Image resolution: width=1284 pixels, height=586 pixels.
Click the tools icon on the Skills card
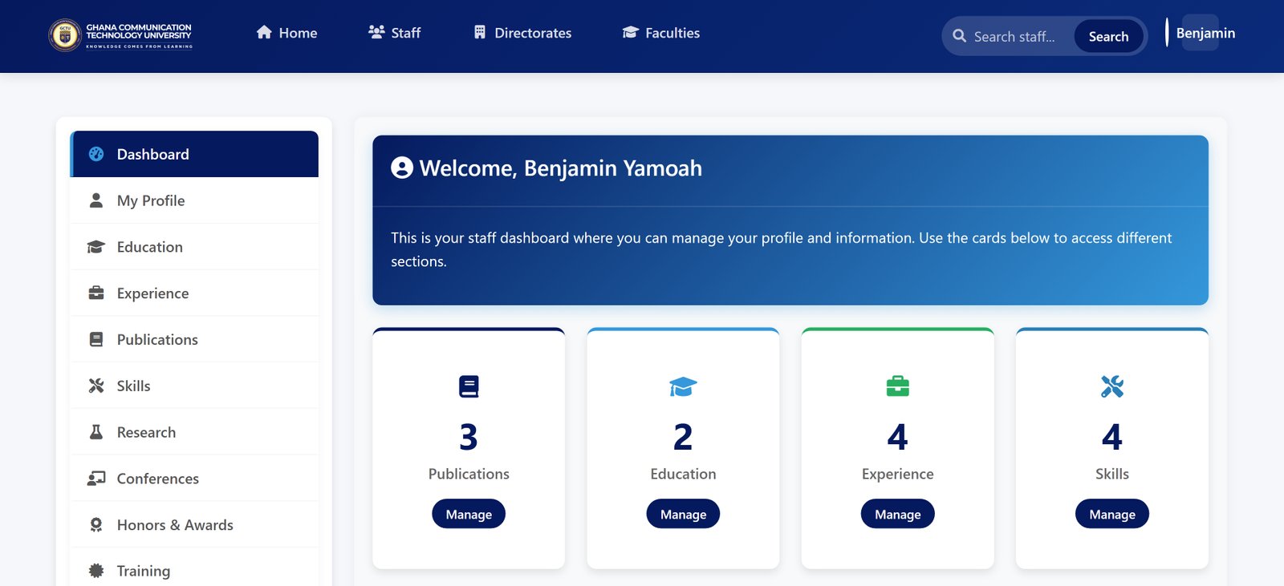point(1111,386)
